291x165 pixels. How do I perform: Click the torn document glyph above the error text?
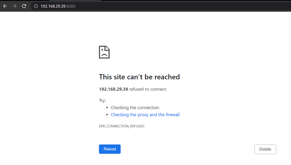(104, 52)
